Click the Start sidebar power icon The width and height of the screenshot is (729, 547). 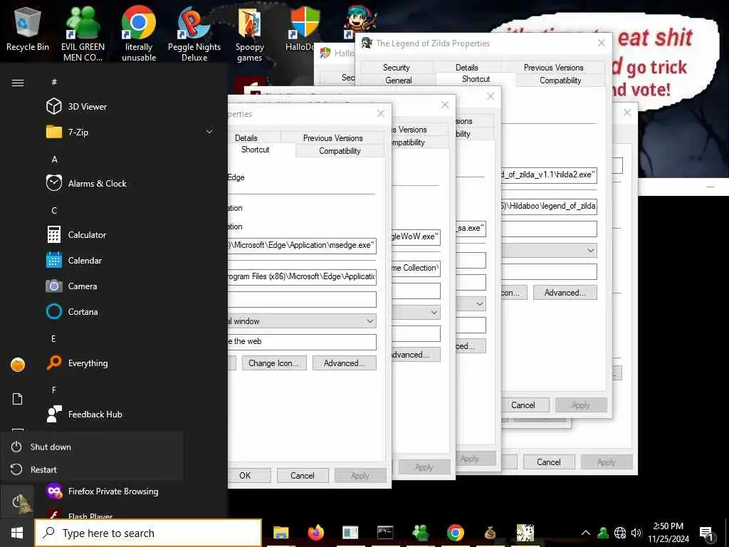(18, 502)
